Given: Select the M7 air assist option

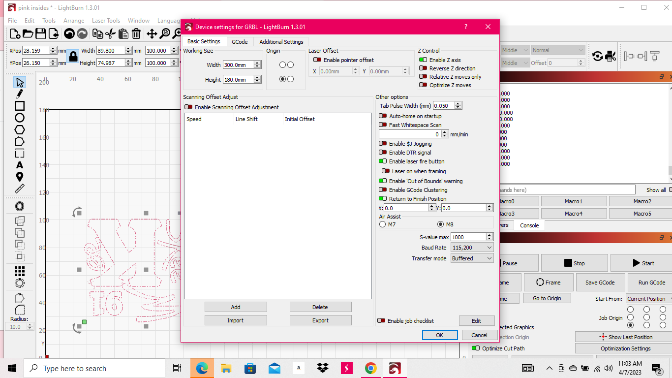Looking at the screenshot, I should [x=383, y=224].
